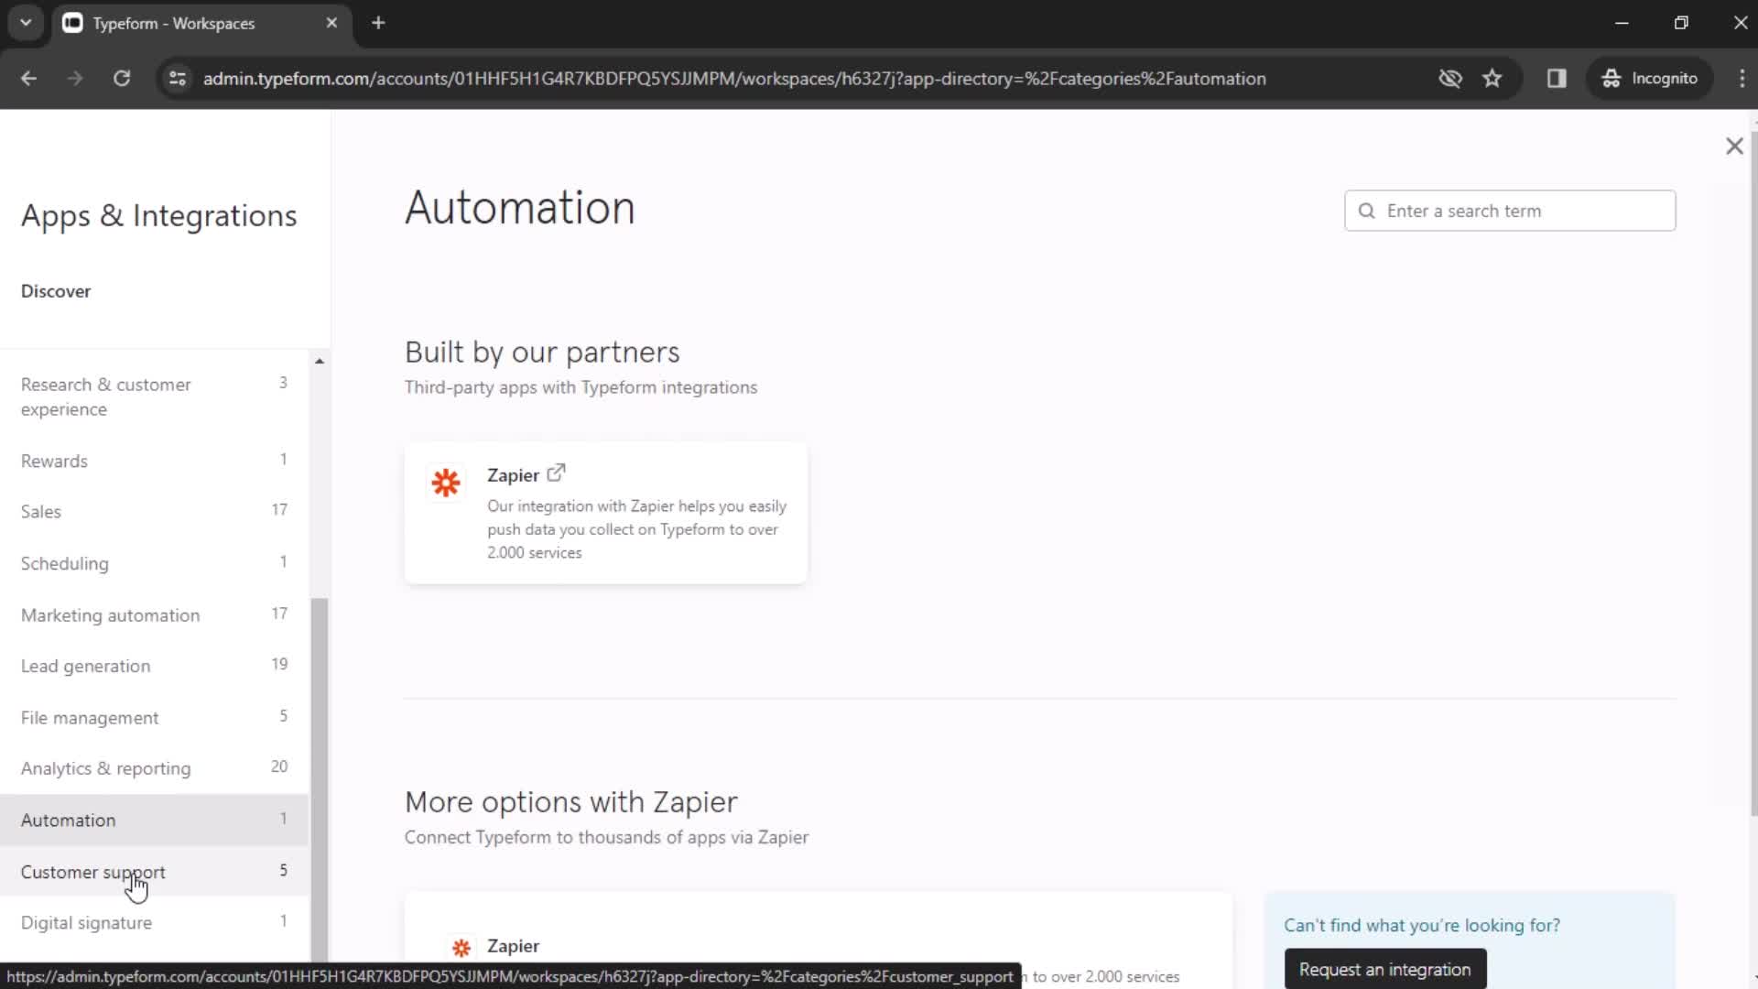Click the Enter a search term input field
The width and height of the screenshot is (1758, 989).
1512,210
